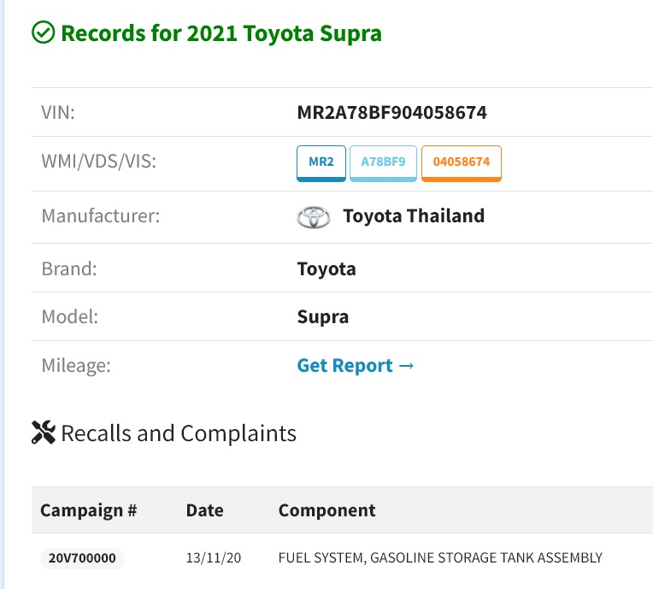Select the orange 04058674 VIS badge
This screenshot has height=589, width=653.
click(x=462, y=163)
